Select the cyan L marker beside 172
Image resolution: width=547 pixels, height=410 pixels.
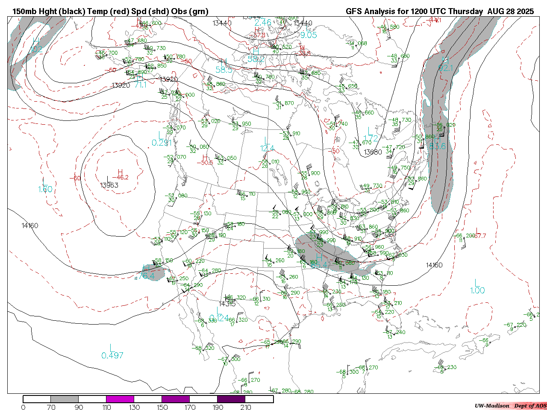pyautogui.click(x=370, y=131)
